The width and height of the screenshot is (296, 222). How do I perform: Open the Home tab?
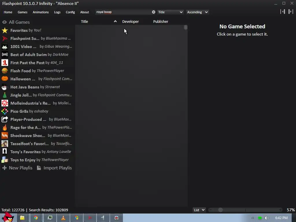(8, 12)
